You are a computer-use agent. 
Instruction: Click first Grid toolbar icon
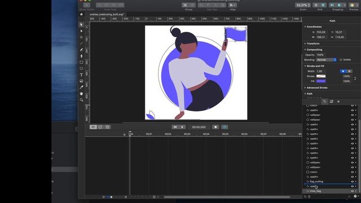(x=316, y=5)
